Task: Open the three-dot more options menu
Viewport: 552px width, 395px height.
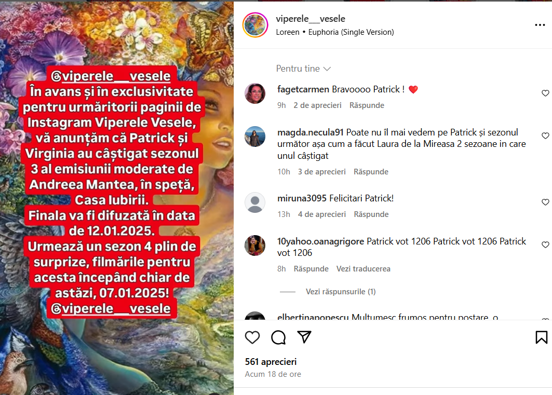Action: tap(540, 24)
